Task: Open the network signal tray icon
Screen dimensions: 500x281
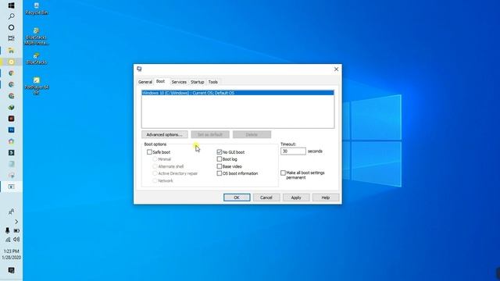Action: pyautogui.click(x=7, y=240)
